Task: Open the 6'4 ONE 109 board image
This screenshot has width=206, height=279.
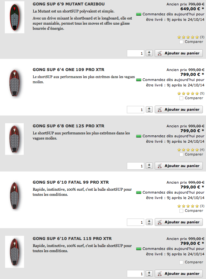Action: (14, 82)
